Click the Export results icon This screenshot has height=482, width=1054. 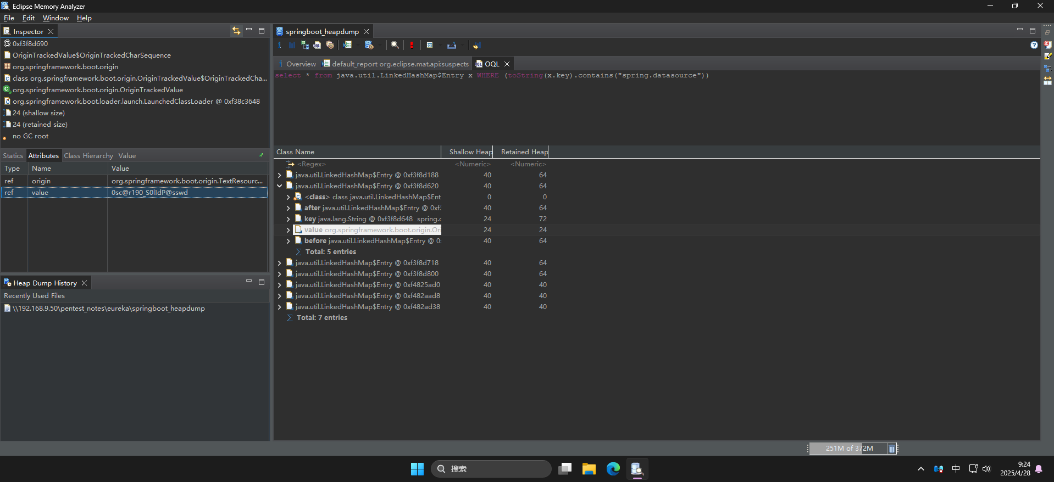click(x=452, y=45)
